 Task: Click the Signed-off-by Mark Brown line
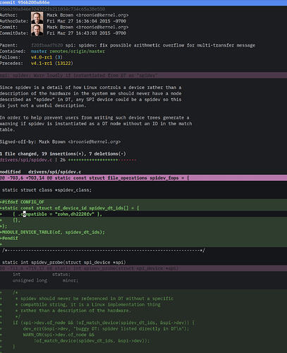click(x=60, y=142)
